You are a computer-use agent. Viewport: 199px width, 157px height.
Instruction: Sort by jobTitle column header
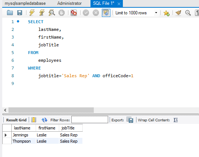point(71,128)
